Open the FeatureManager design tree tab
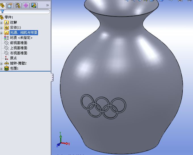The image size is (193, 155). click(x=2, y=5)
